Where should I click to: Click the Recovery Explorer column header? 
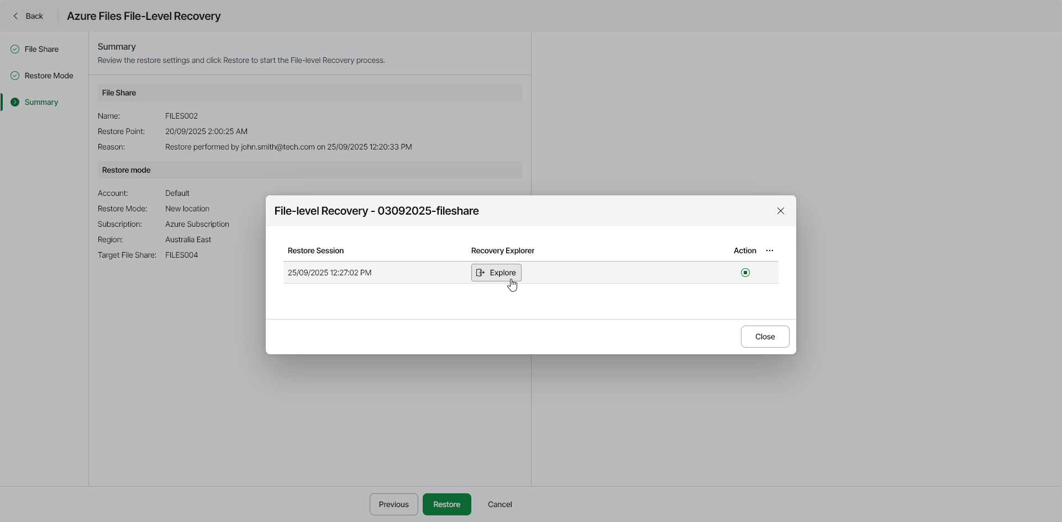502,251
